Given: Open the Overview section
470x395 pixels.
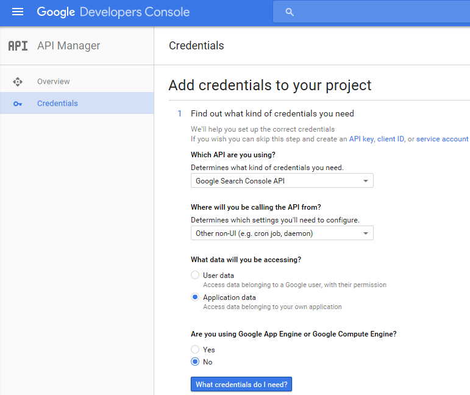Looking at the screenshot, I should pyautogui.click(x=54, y=82).
